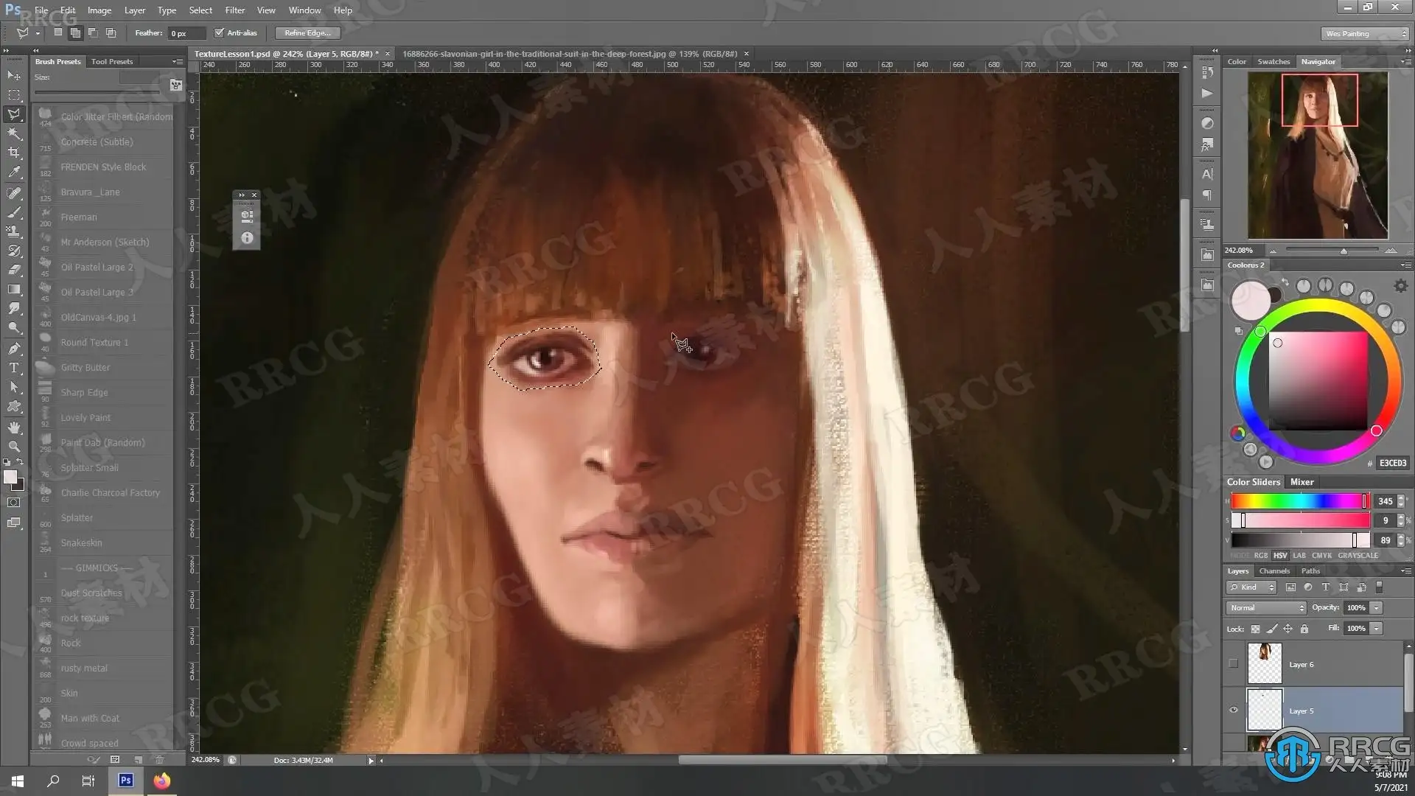Click the Refine Edge button

[x=307, y=32]
